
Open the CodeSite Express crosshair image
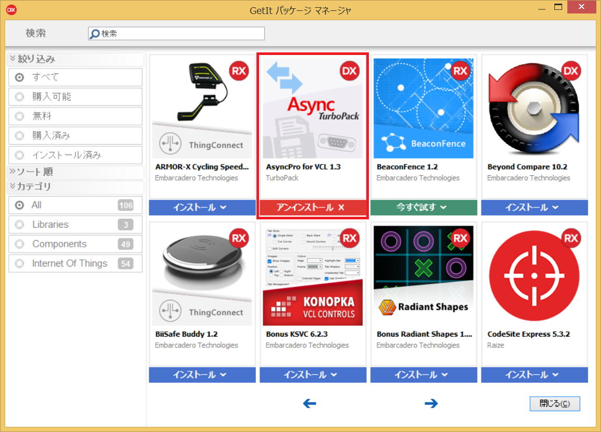(534, 275)
